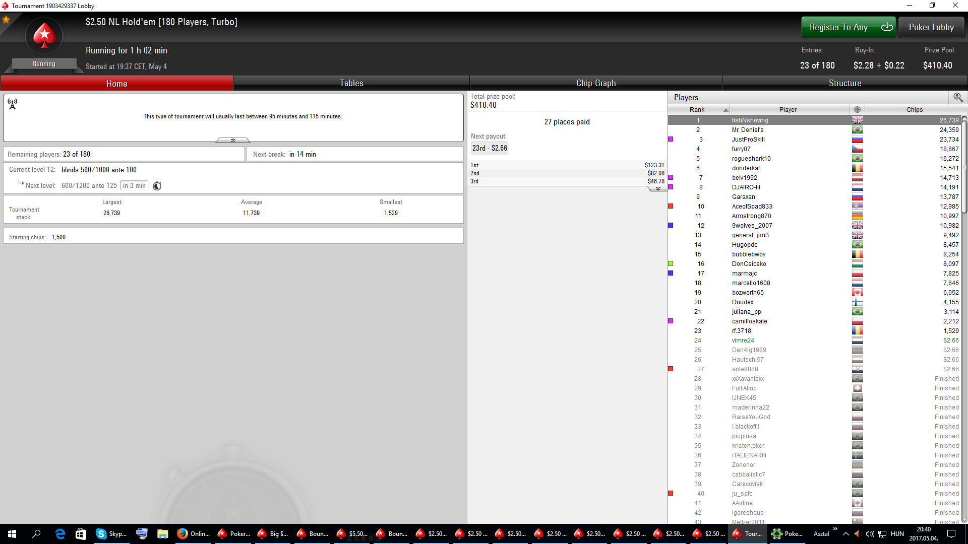
Task: Click the PokerStars spade logo
Action: click(x=44, y=36)
